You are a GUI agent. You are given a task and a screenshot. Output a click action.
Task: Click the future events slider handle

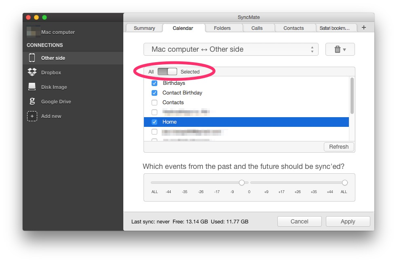[344, 183]
